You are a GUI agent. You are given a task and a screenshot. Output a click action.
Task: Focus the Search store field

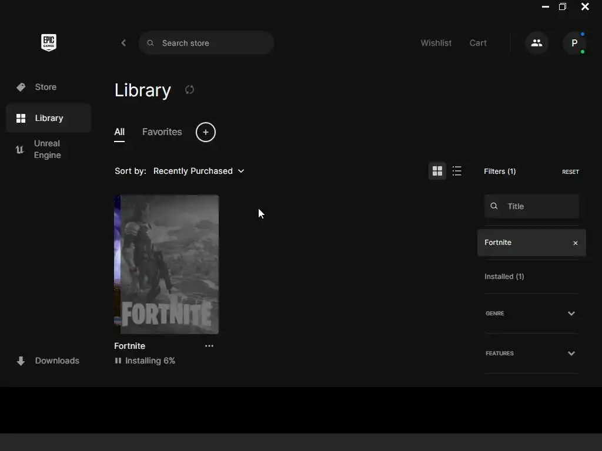pos(206,43)
